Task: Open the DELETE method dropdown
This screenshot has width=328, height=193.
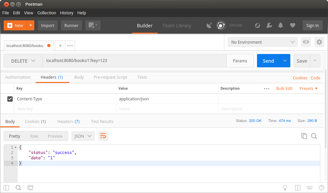Action: pyautogui.click(x=23, y=61)
